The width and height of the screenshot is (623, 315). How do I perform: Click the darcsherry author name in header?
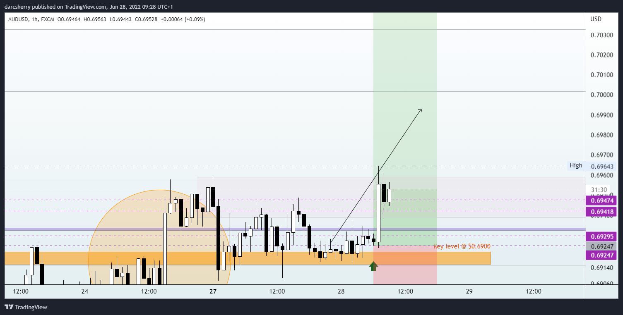coord(19,7)
